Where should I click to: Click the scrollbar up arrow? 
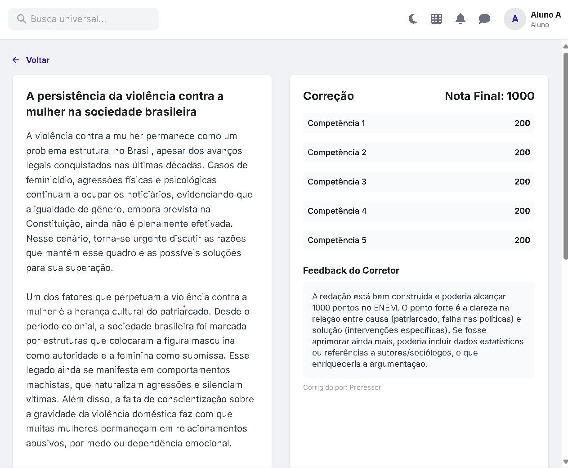[x=565, y=45]
